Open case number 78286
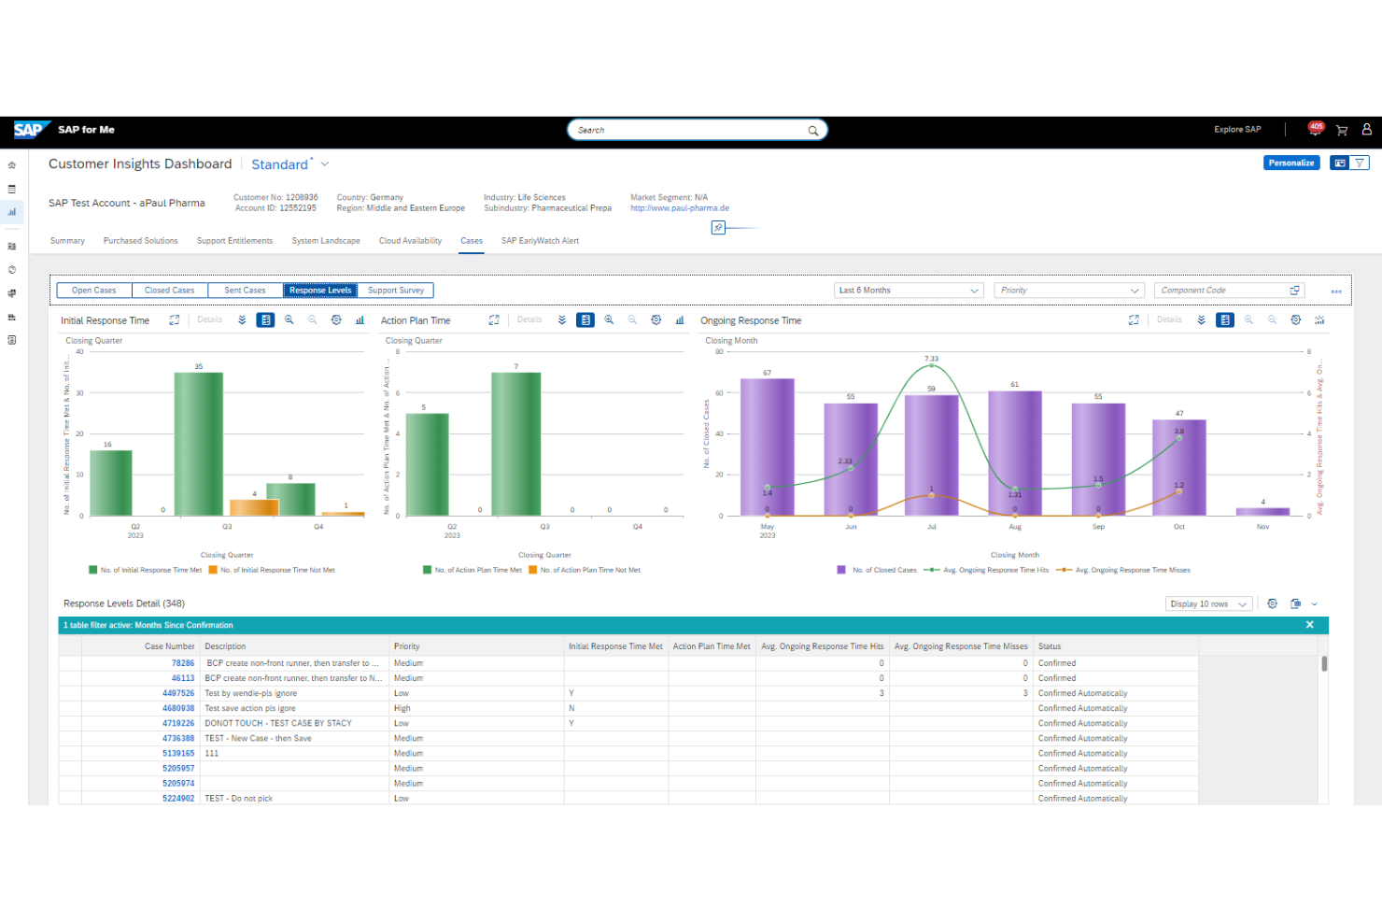Image resolution: width=1382 pixels, height=922 pixels. point(183,663)
